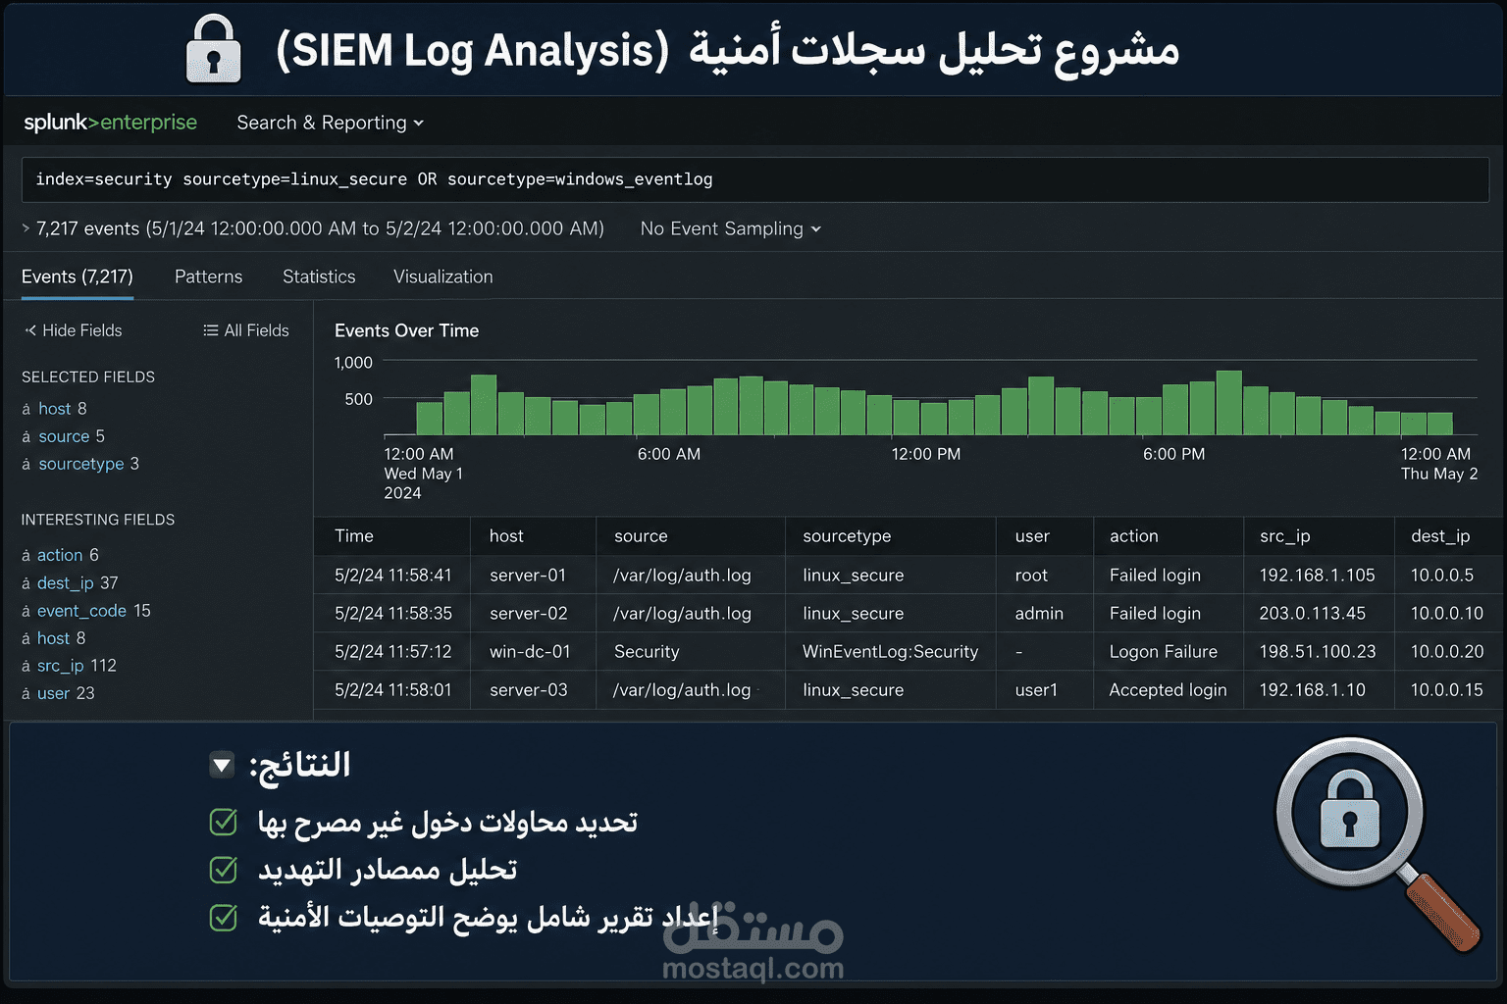Open the No Event Sampling dropdown

pyautogui.click(x=730, y=228)
